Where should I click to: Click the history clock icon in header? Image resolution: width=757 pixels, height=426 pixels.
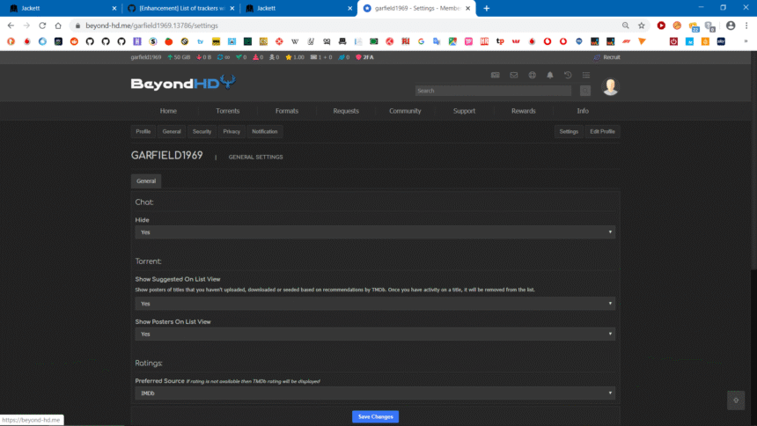tap(568, 75)
